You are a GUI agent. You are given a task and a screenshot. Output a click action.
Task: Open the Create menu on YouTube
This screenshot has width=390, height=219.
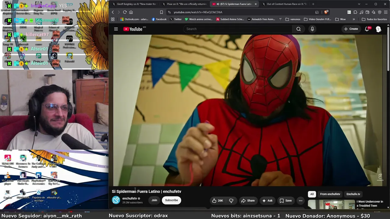[x=351, y=29]
